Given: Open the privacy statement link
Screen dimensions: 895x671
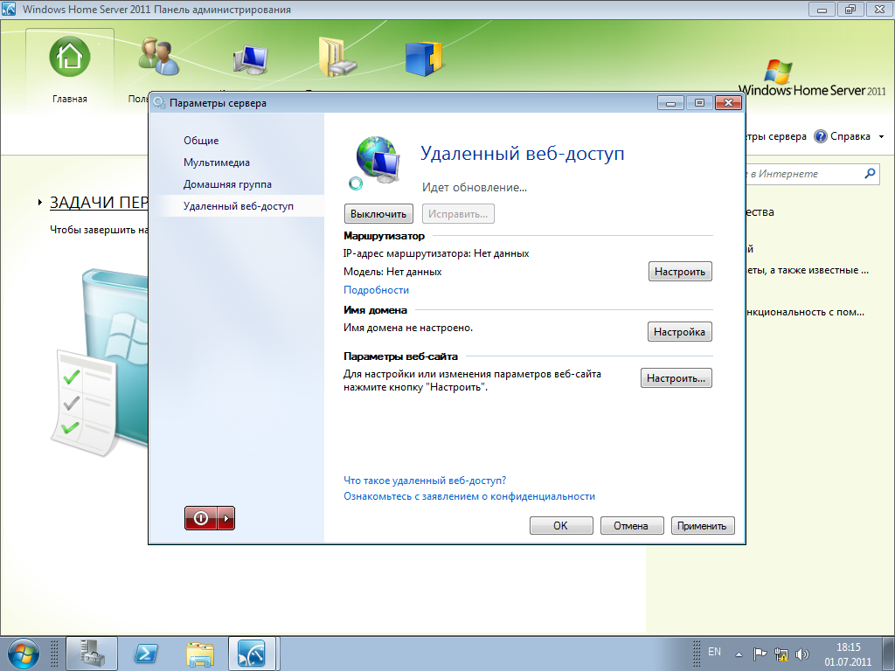Looking at the screenshot, I should [469, 496].
